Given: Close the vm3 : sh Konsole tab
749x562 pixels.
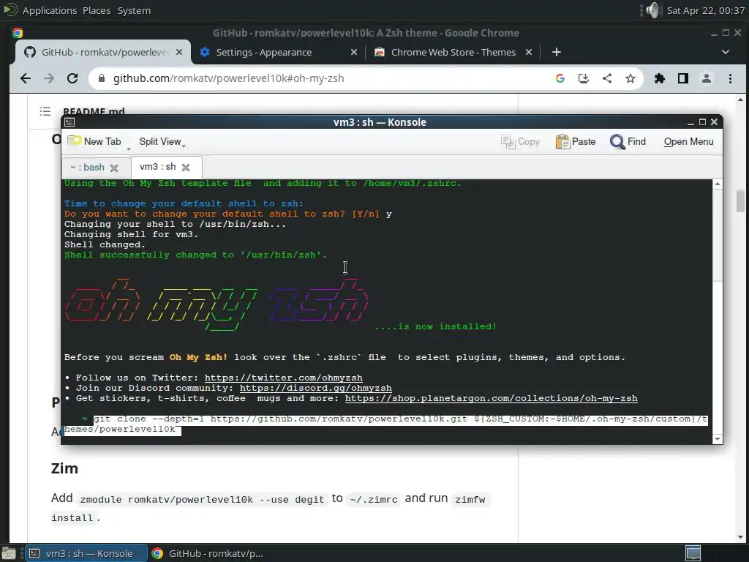Looking at the screenshot, I should 186,168.
